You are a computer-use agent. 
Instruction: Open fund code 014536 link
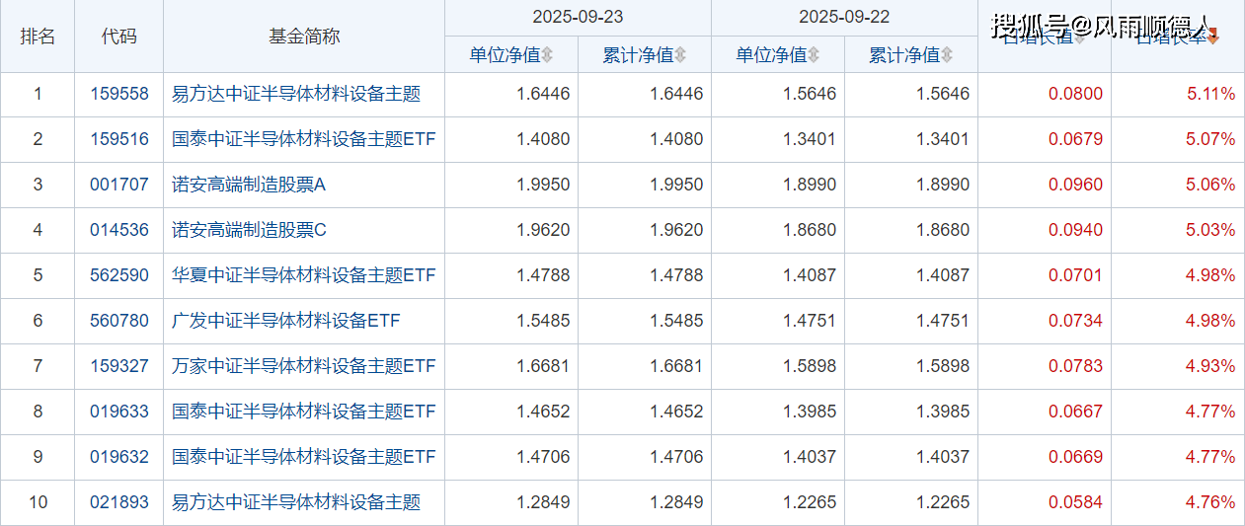click(x=119, y=230)
